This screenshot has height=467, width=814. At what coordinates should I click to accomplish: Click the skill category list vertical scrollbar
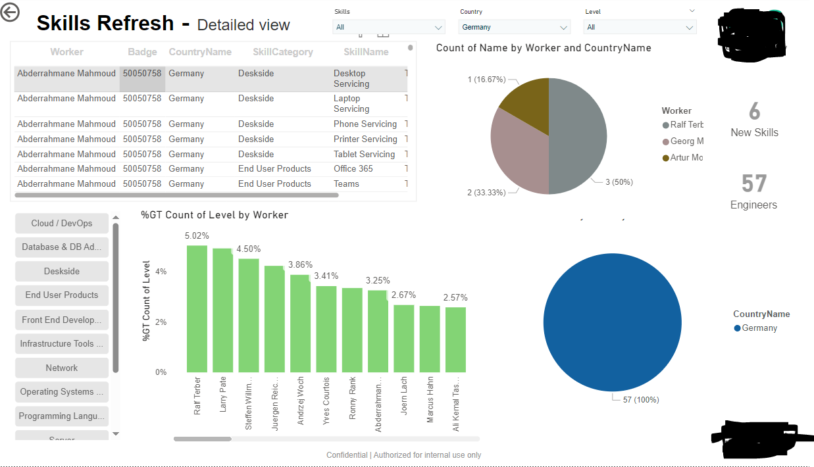[116, 297]
